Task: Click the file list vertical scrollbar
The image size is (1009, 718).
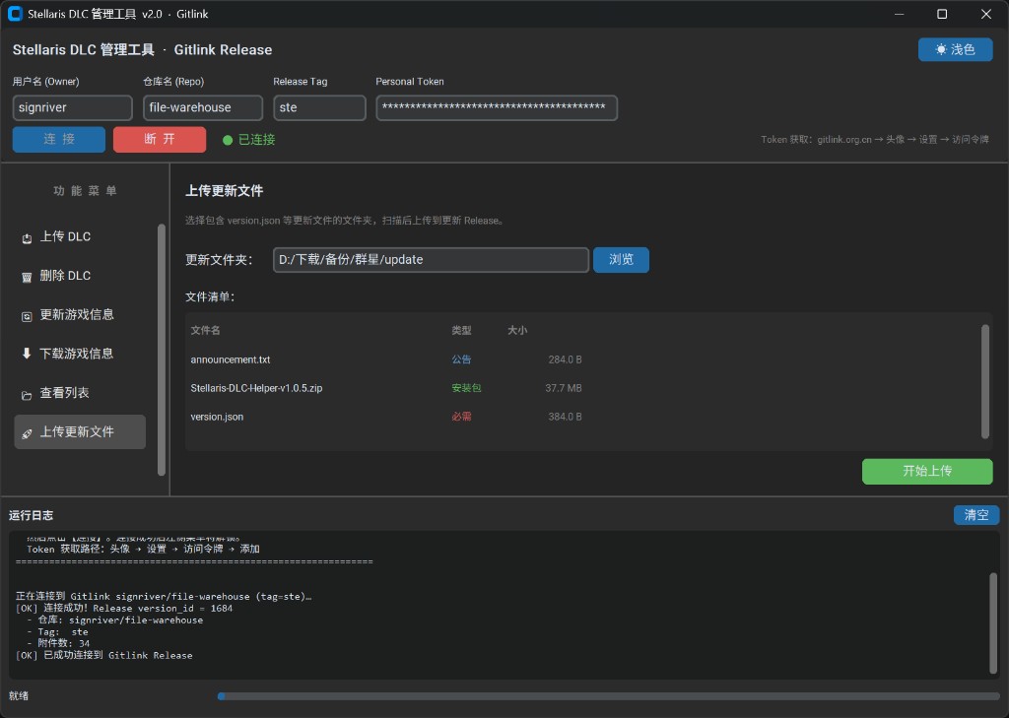Action: coord(984,381)
